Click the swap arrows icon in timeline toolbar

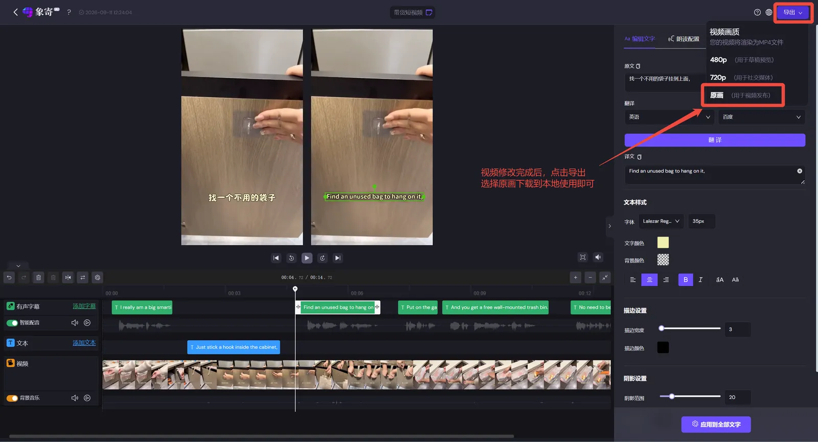coord(83,277)
